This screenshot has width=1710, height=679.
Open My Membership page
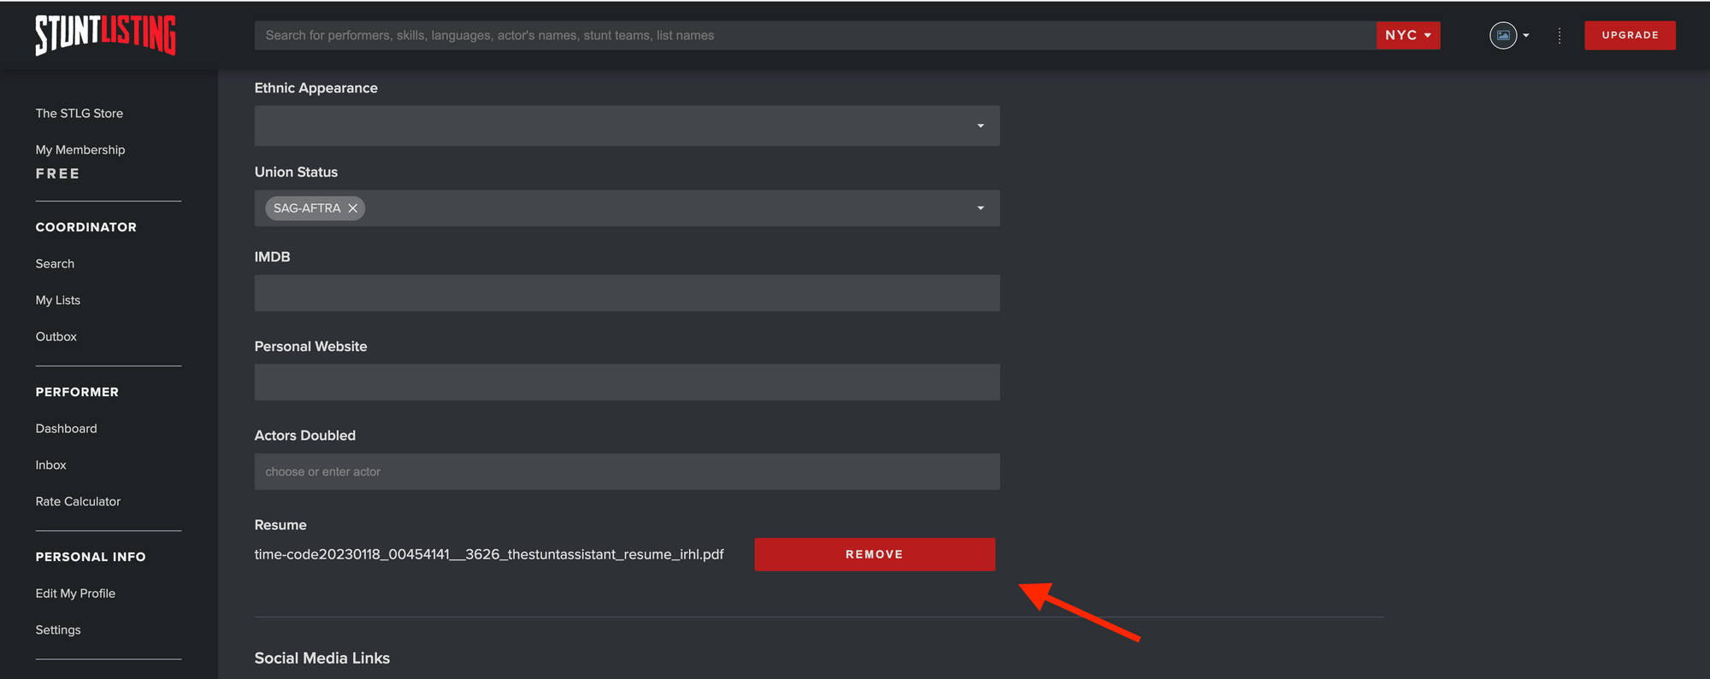pyautogui.click(x=80, y=149)
